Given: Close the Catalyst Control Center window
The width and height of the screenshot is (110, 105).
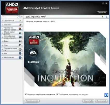Looking at the screenshot, I should [106, 4].
